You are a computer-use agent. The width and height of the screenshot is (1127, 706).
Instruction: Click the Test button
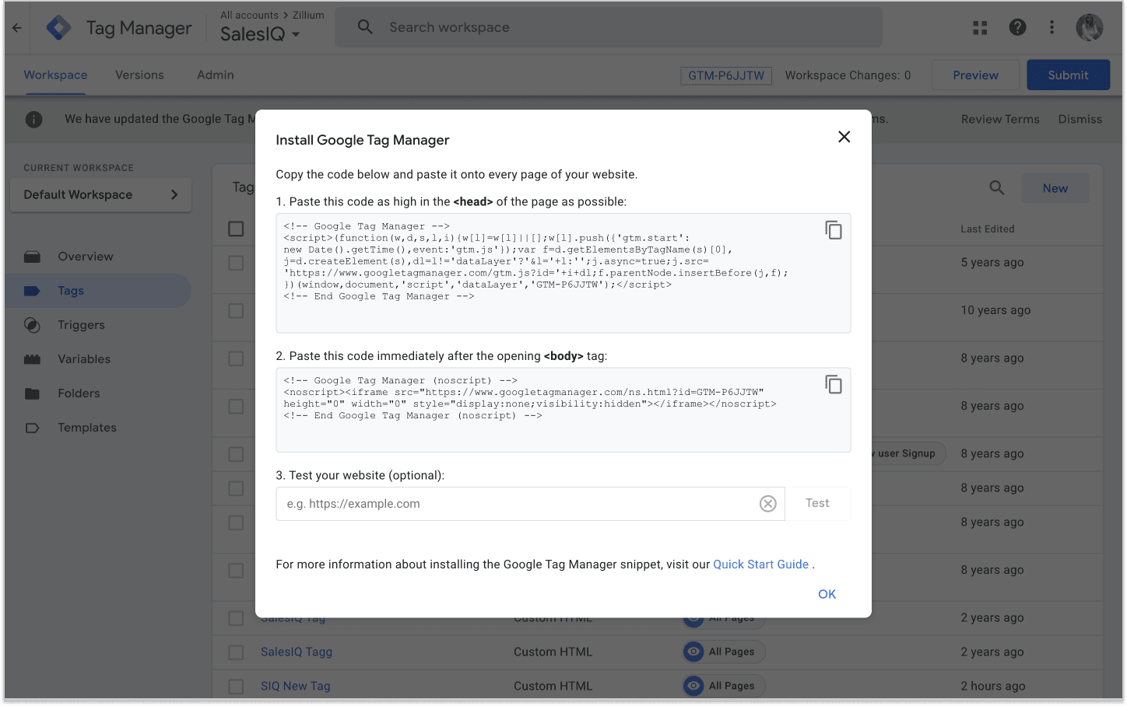pyautogui.click(x=817, y=503)
